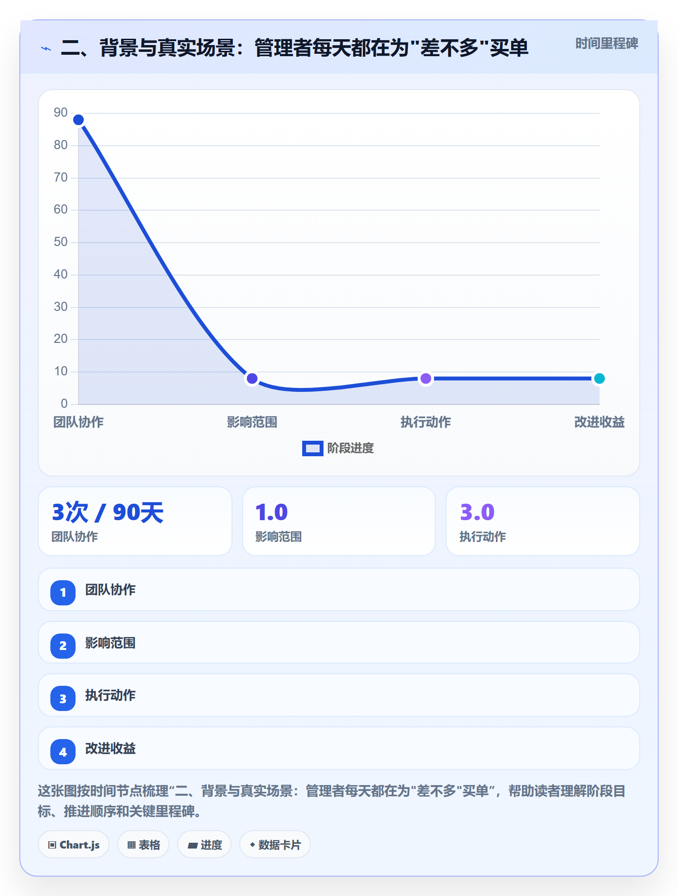The width and height of the screenshot is (678, 896).
Task: Click the number 4 badge for 改进收益
Action: coord(63,752)
